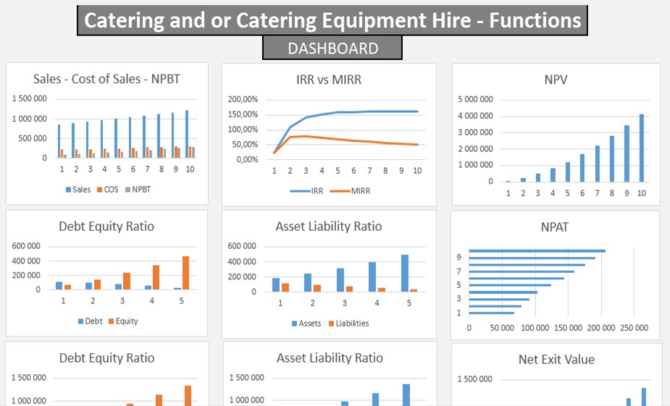Select the '250 000' NPAT axis label
670x406 pixels.
pos(634,328)
